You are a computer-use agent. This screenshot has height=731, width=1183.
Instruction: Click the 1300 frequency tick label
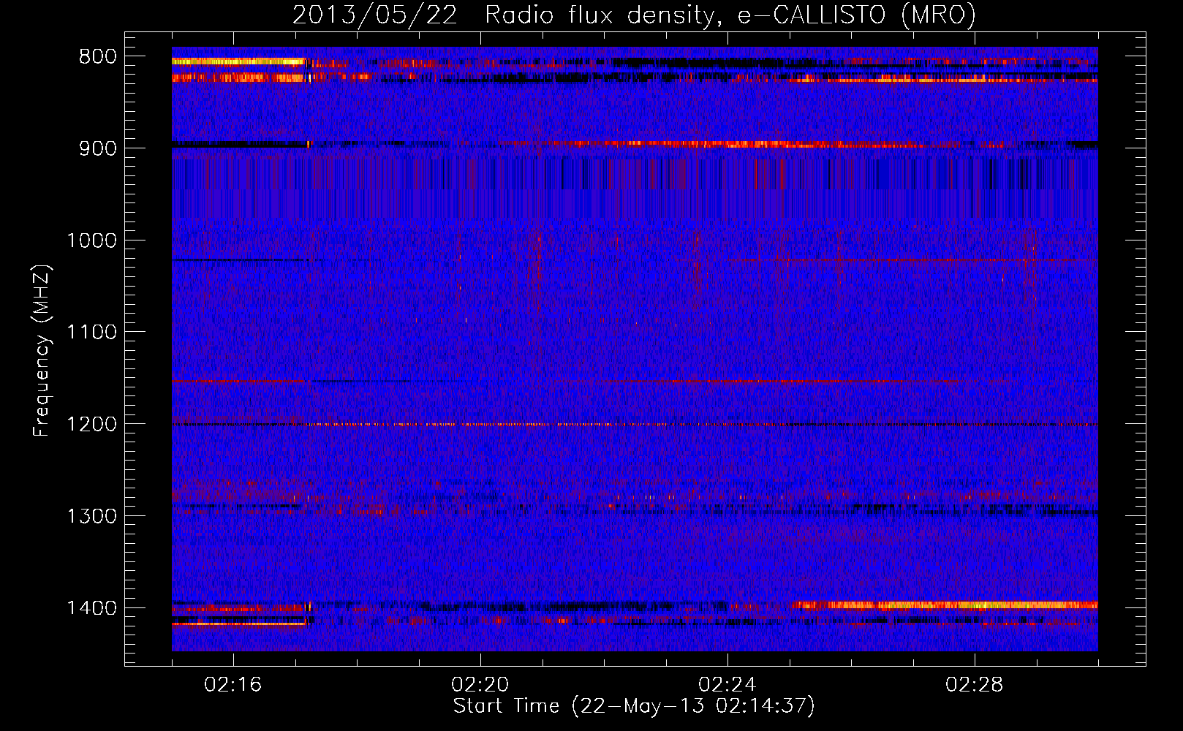(92, 517)
